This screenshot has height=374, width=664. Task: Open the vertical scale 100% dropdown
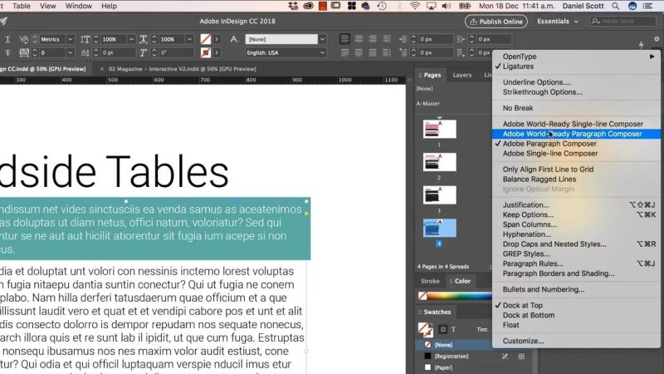pyautogui.click(x=131, y=39)
